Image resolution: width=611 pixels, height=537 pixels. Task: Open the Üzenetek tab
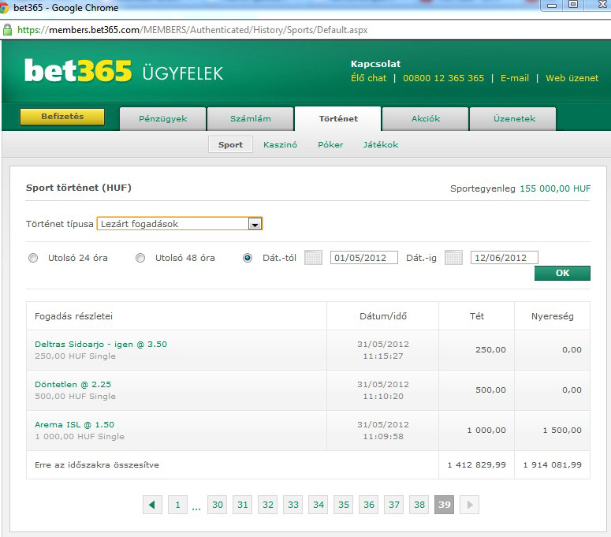[x=513, y=119]
